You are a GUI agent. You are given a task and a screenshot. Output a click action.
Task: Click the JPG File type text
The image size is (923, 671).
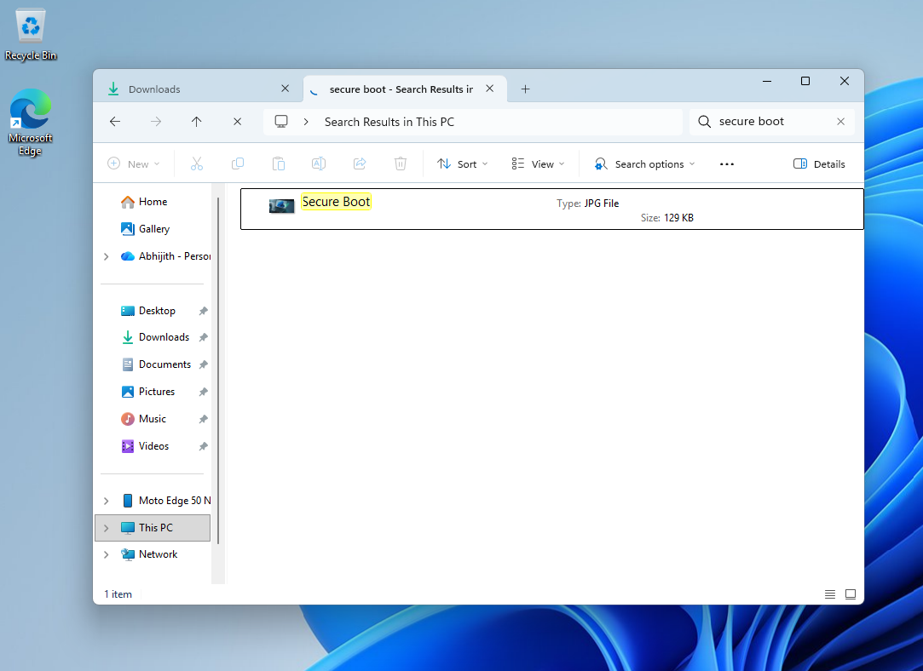602,204
